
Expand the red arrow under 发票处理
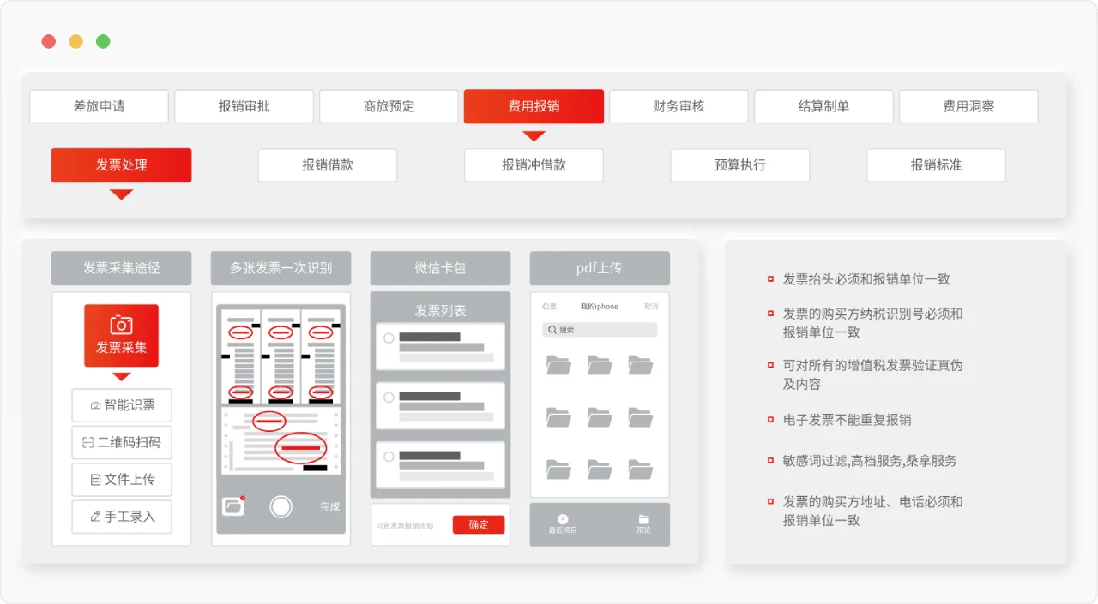click(x=121, y=194)
